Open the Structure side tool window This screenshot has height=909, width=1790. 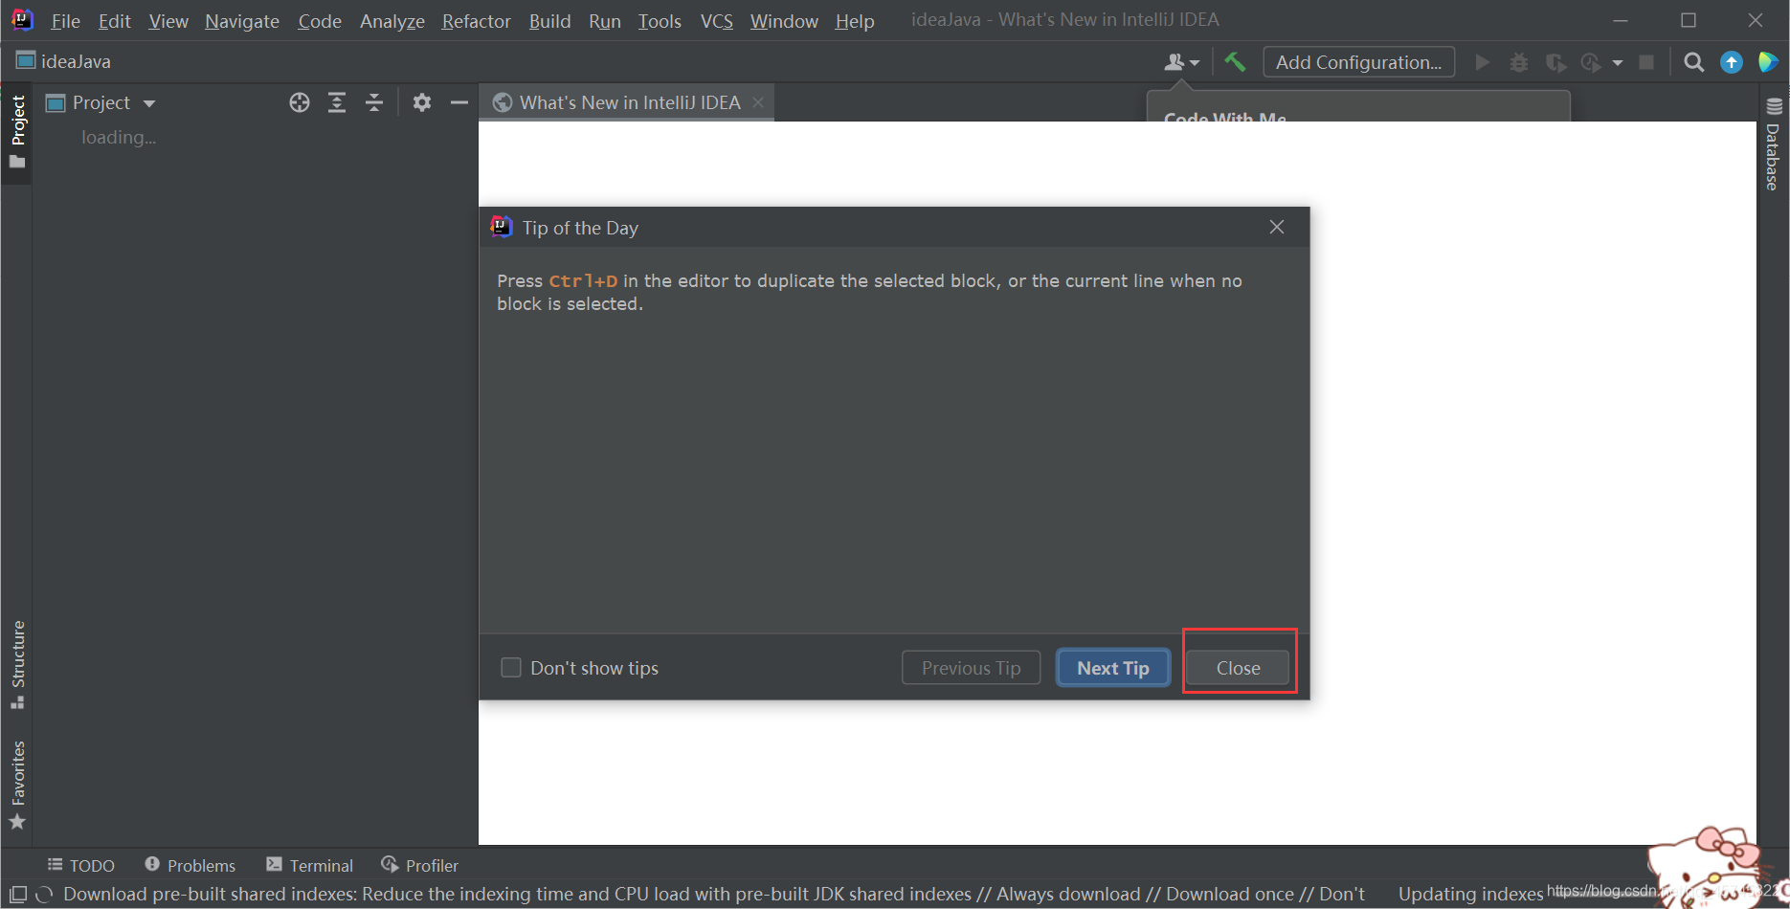(17, 664)
